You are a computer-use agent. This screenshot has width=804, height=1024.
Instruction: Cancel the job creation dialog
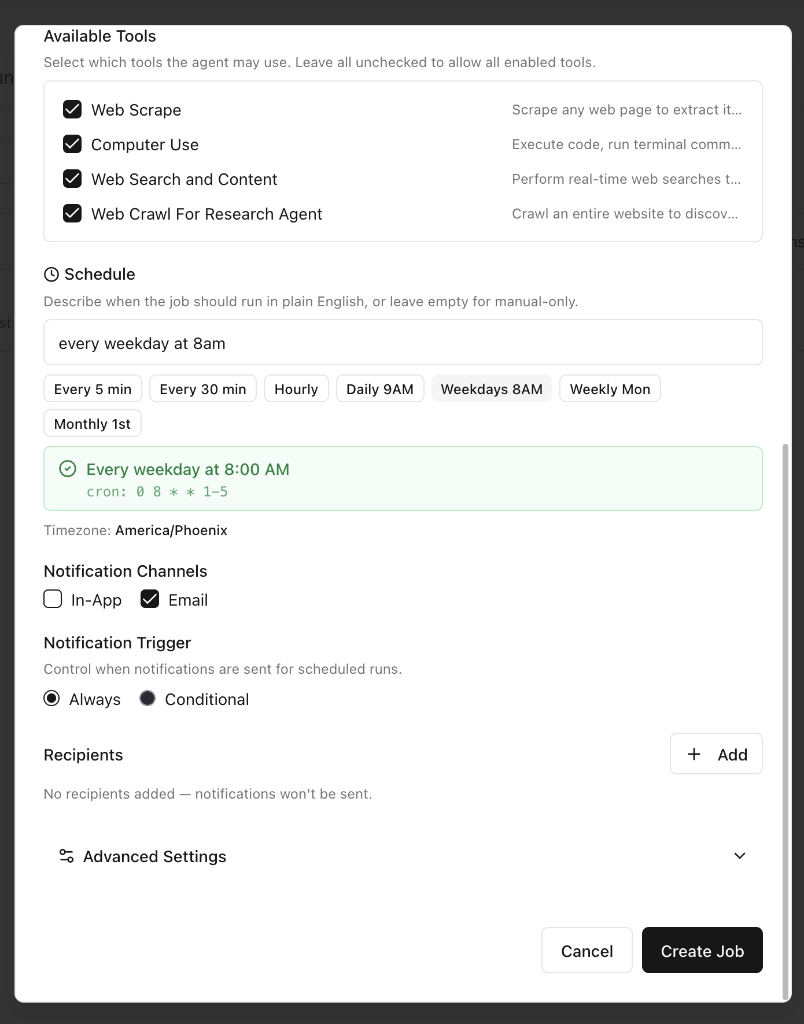[x=587, y=951]
